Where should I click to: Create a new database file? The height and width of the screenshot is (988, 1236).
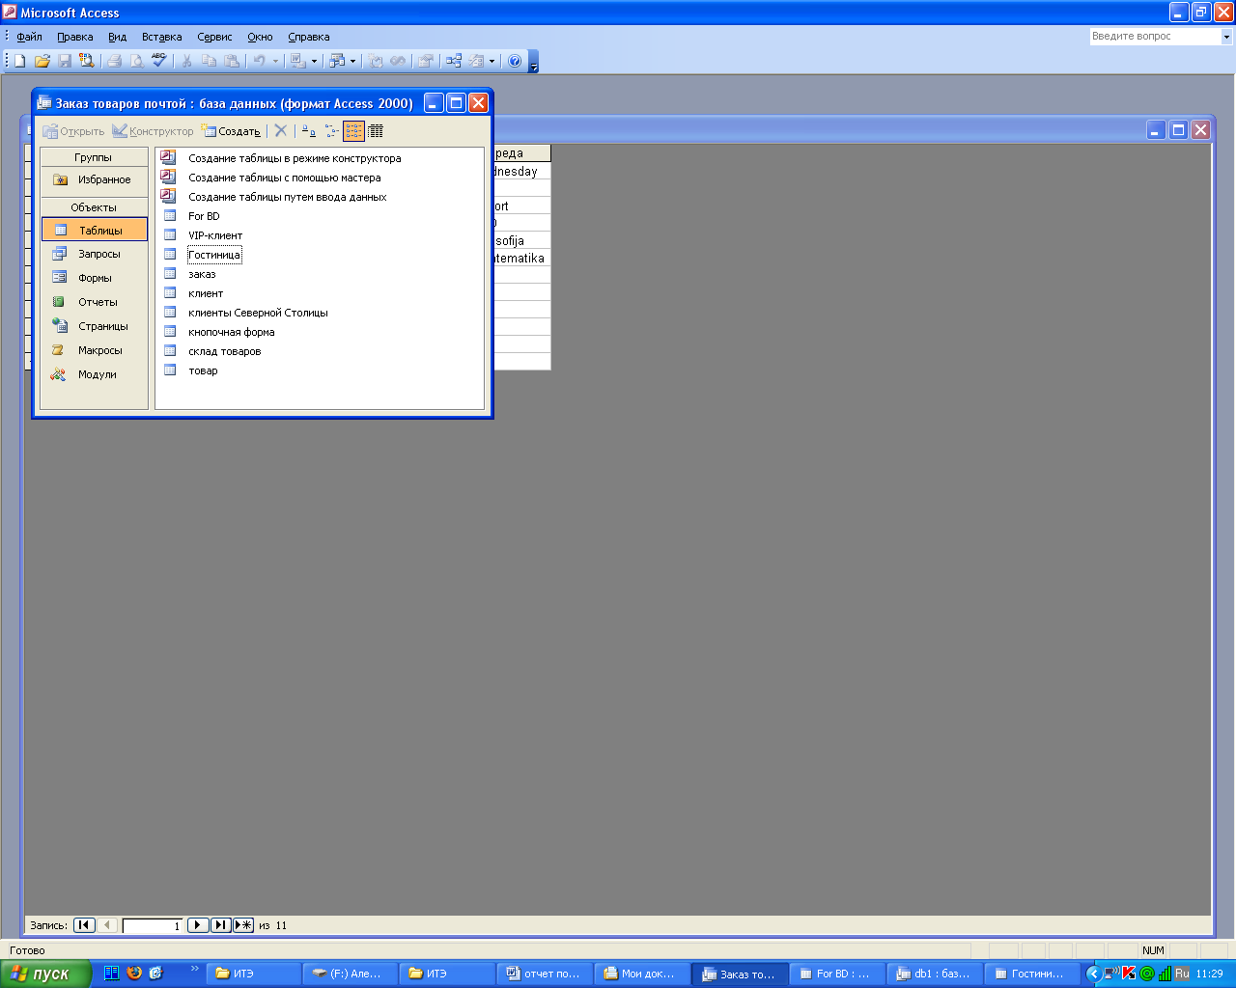19,61
